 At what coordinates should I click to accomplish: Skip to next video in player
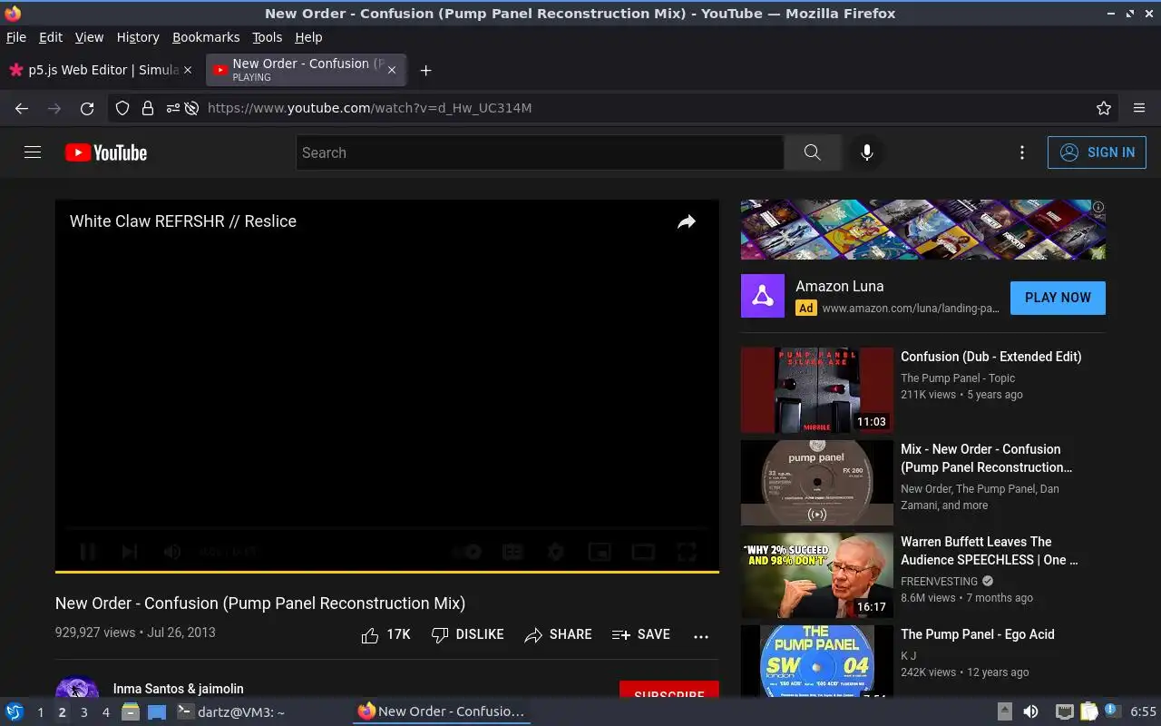tap(130, 551)
